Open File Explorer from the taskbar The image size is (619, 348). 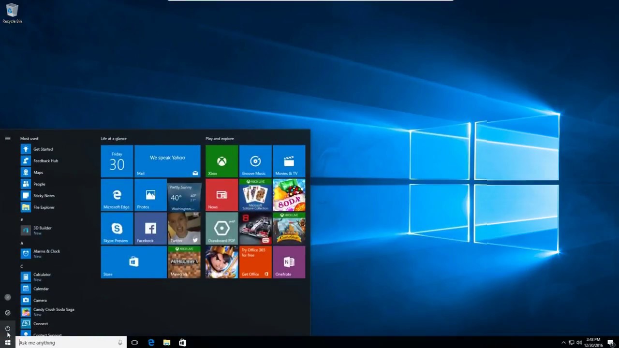pos(167,342)
